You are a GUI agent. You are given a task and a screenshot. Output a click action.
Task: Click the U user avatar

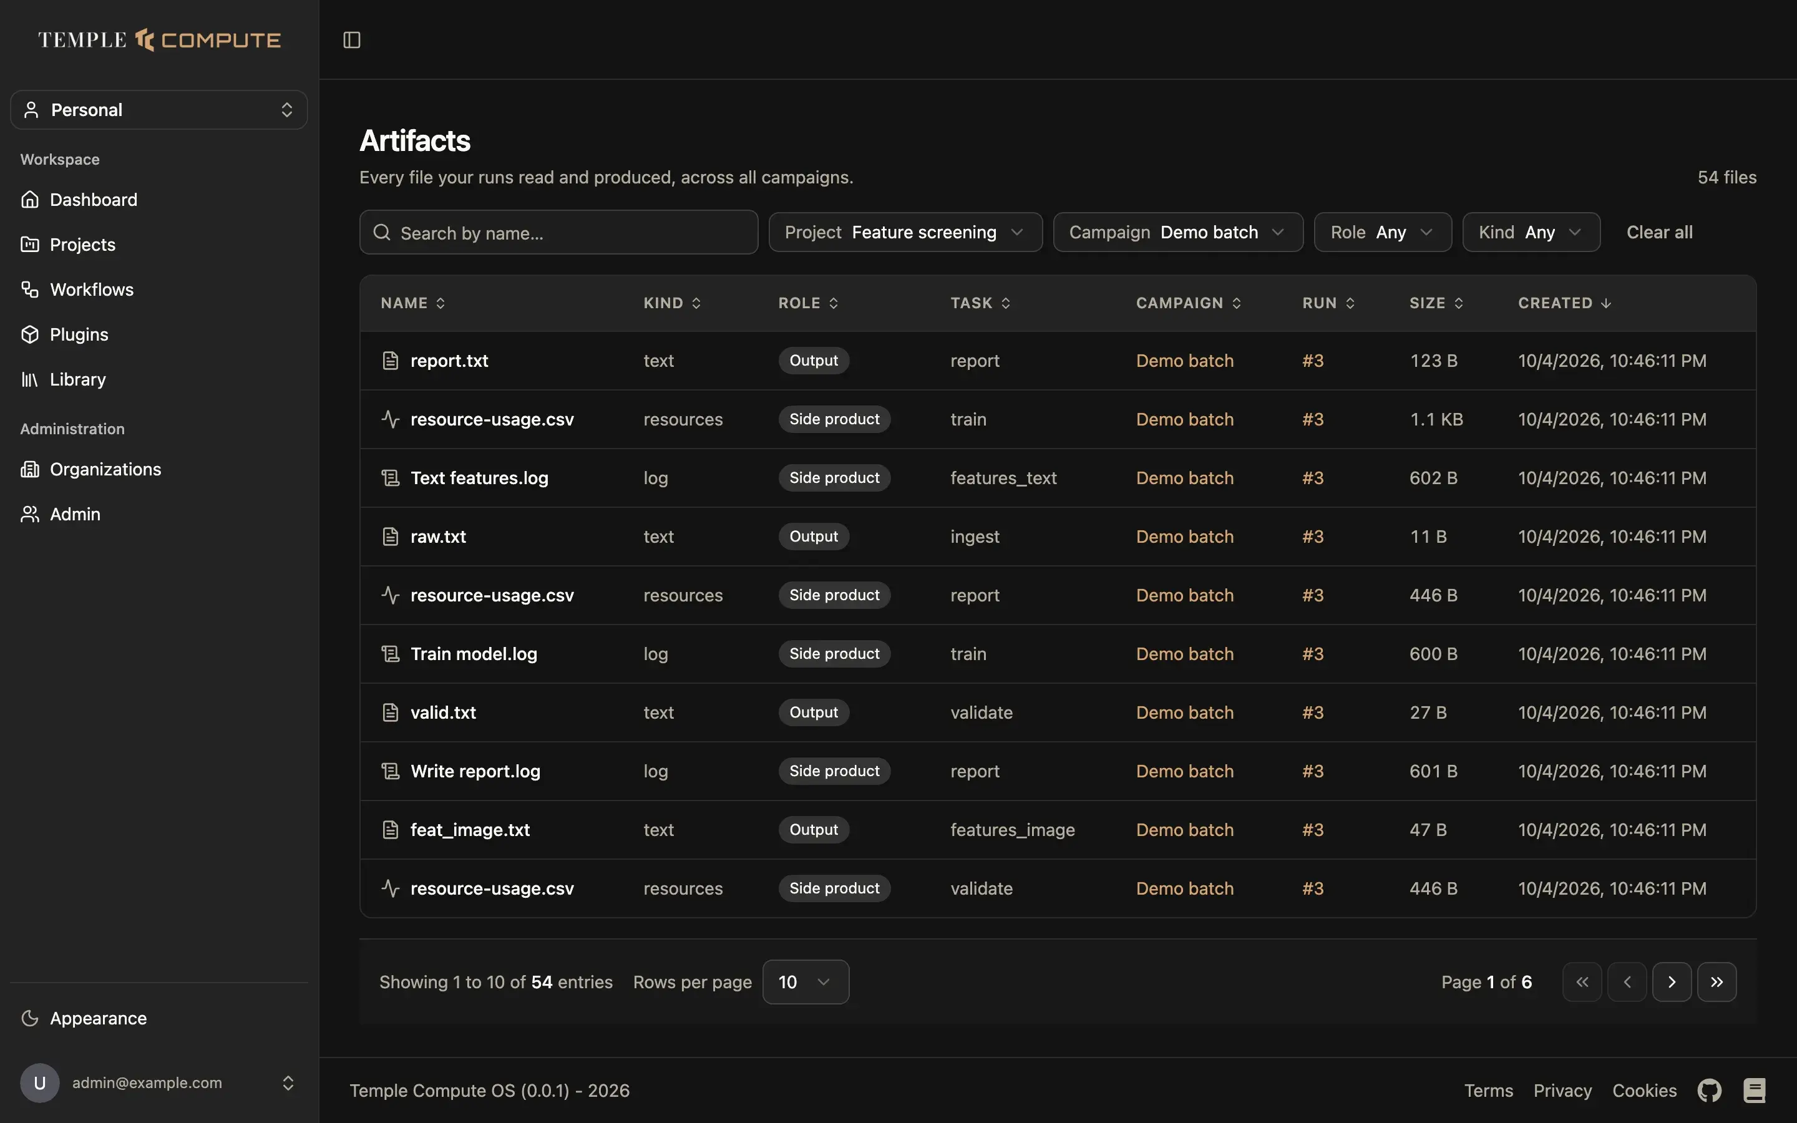(x=40, y=1083)
